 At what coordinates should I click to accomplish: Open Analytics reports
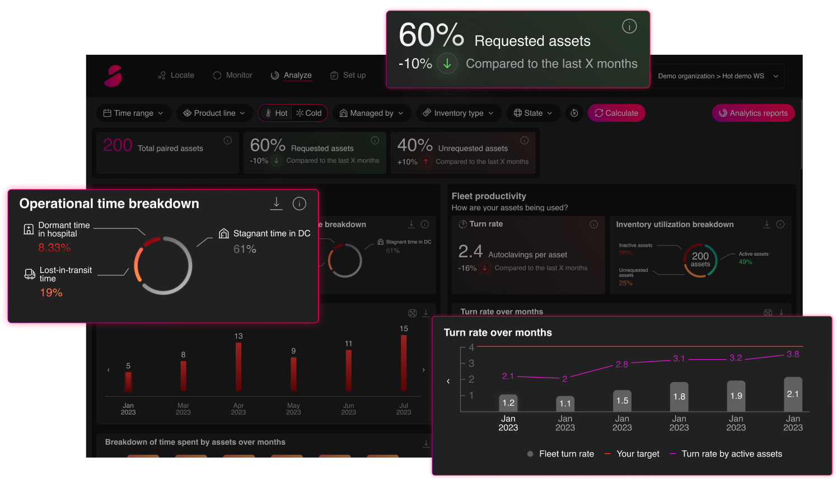753,112
